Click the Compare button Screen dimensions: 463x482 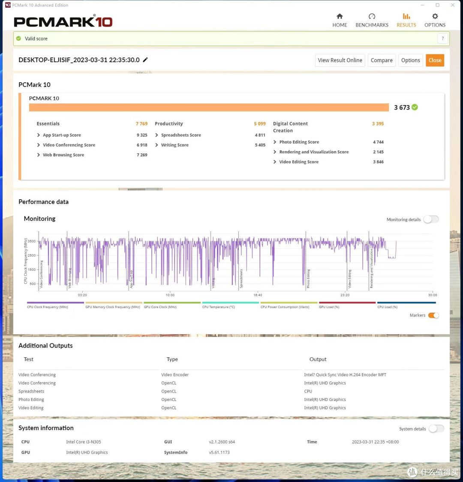[382, 60]
